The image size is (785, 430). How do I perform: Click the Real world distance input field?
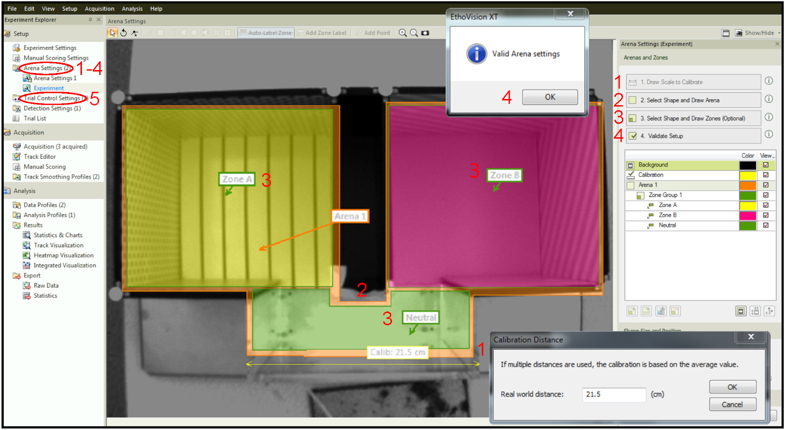coord(614,395)
